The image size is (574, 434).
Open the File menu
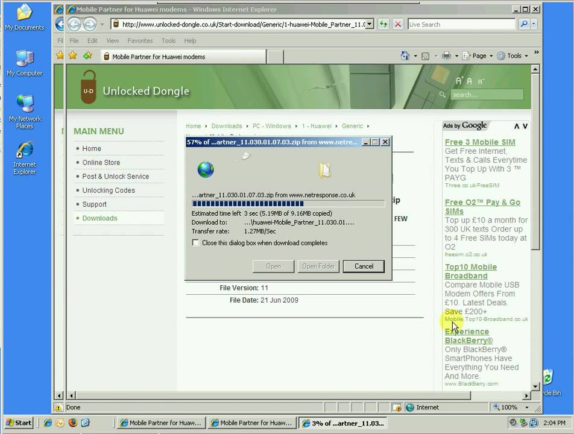(74, 40)
